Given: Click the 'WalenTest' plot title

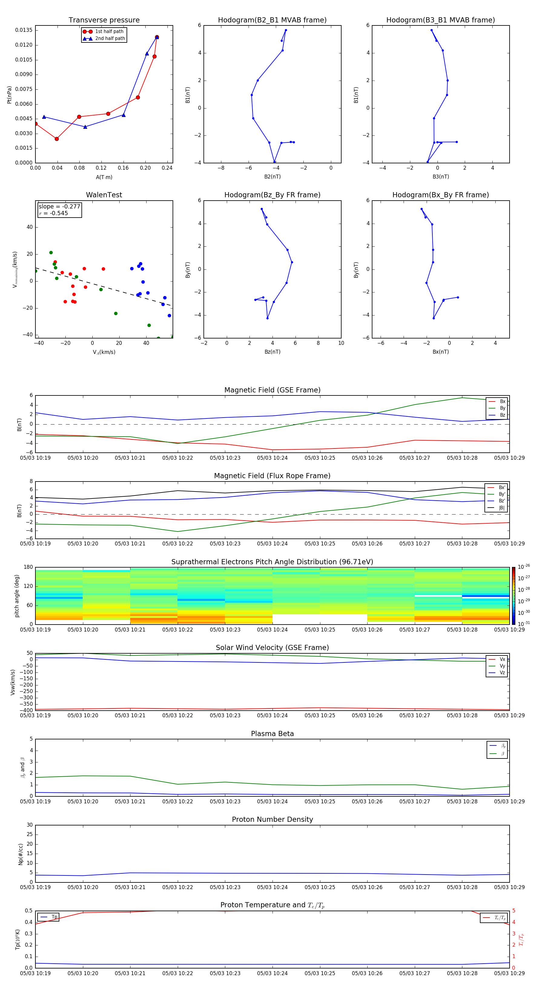Looking at the screenshot, I should [x=104, y=195].
